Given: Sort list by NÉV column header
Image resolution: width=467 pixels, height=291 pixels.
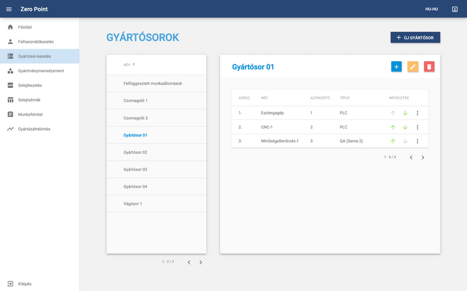Looking at the screenshot, I should (127, 64).
